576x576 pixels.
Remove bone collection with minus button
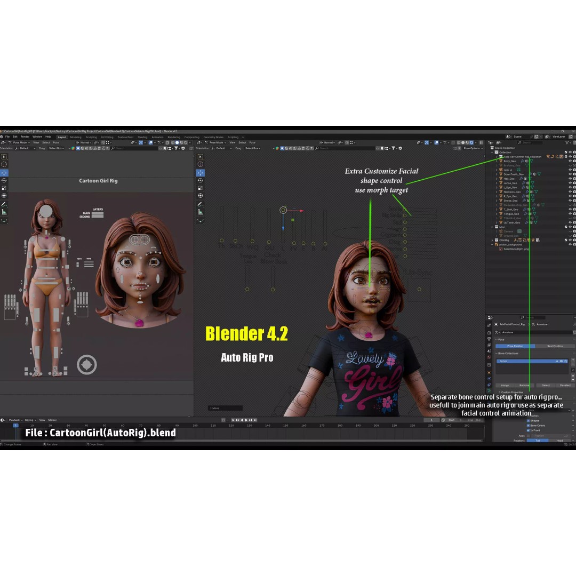pos(573,364)
